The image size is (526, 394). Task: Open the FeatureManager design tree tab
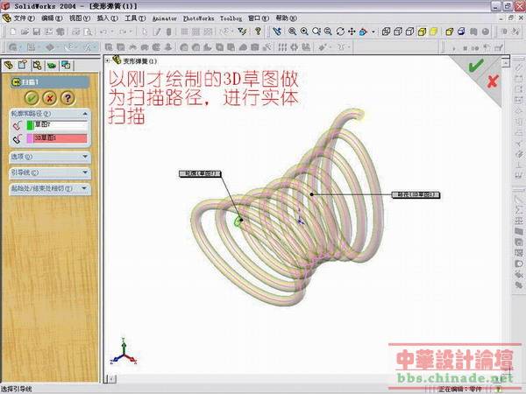9,65
